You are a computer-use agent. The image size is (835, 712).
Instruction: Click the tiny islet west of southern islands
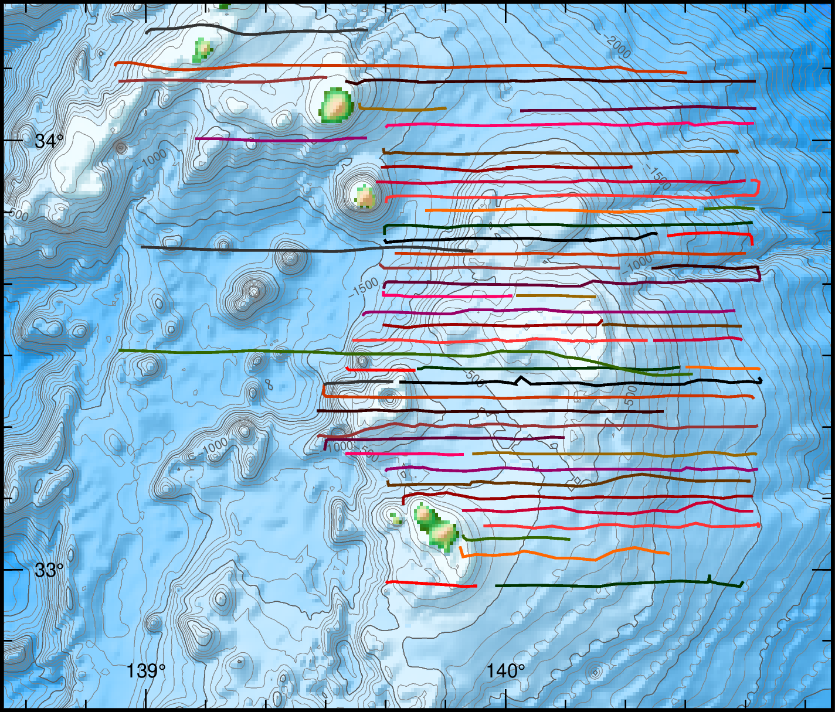click(x=397, y=519)
